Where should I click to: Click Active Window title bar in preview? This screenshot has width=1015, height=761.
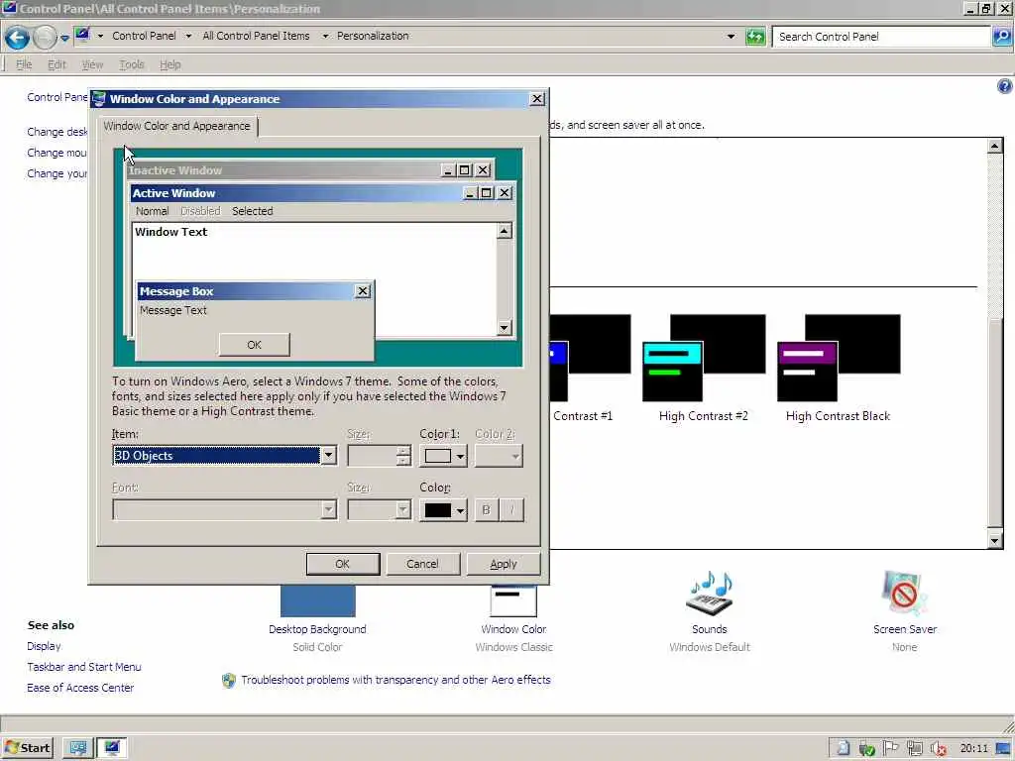[x=297, y=193]
